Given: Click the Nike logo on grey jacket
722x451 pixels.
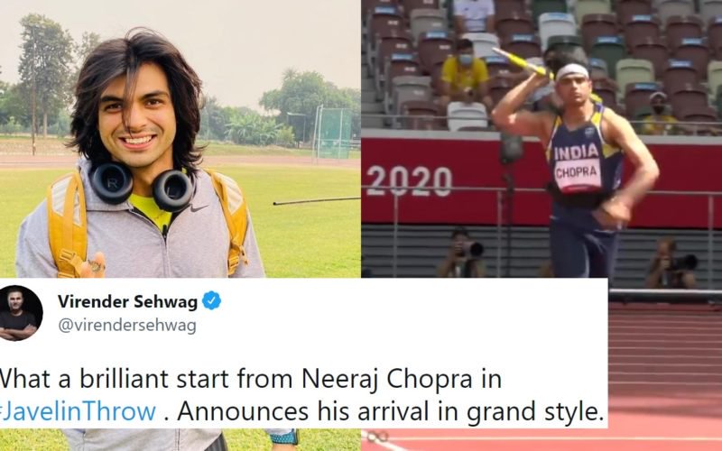Looking at the screenshot, I should (199, 208).
